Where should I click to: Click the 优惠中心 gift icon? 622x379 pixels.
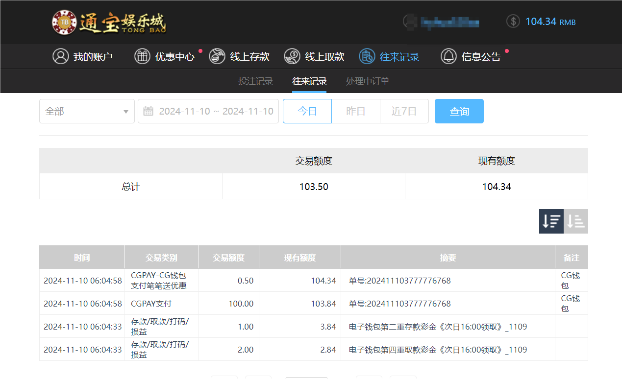point(142,56)
